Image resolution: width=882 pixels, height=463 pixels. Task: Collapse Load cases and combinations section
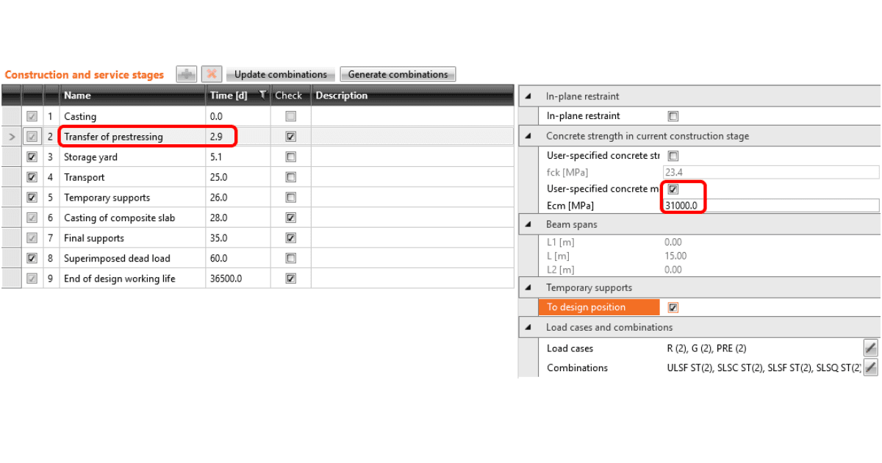528,327
